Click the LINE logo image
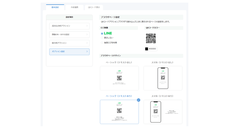 [108, 33]
